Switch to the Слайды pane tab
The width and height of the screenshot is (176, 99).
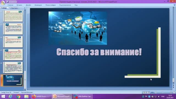(4, 8)
